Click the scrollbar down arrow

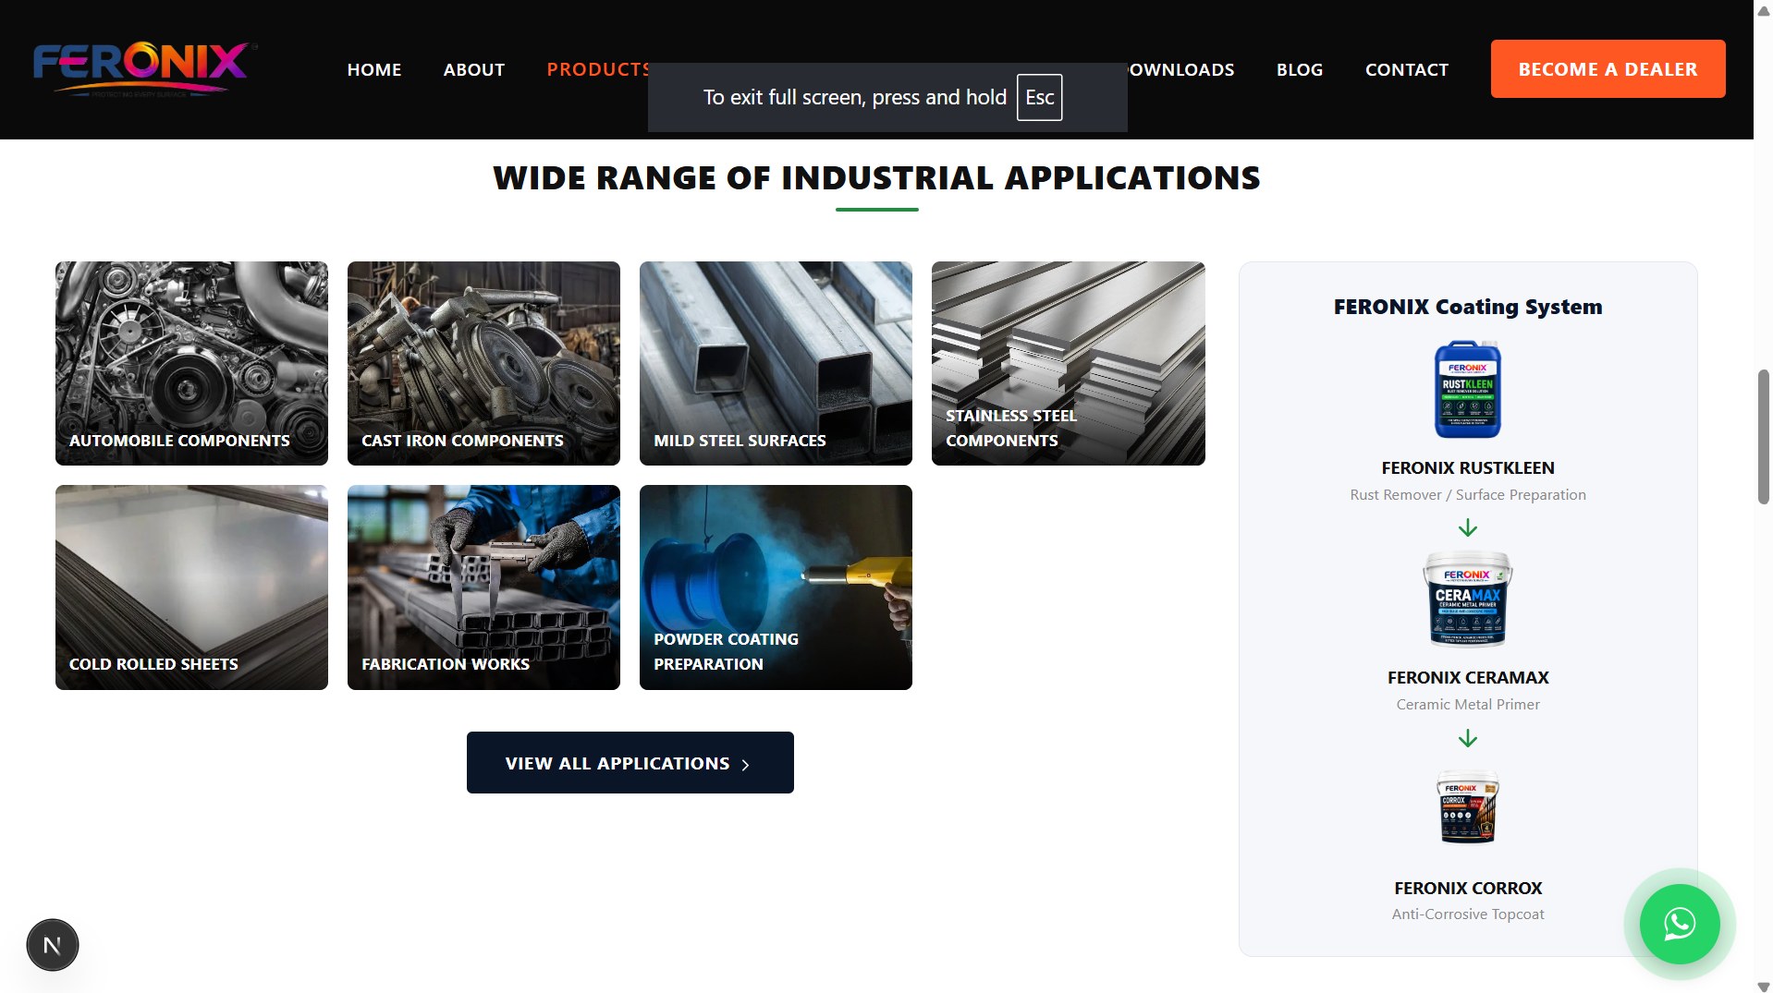[x=1763, y=986]
